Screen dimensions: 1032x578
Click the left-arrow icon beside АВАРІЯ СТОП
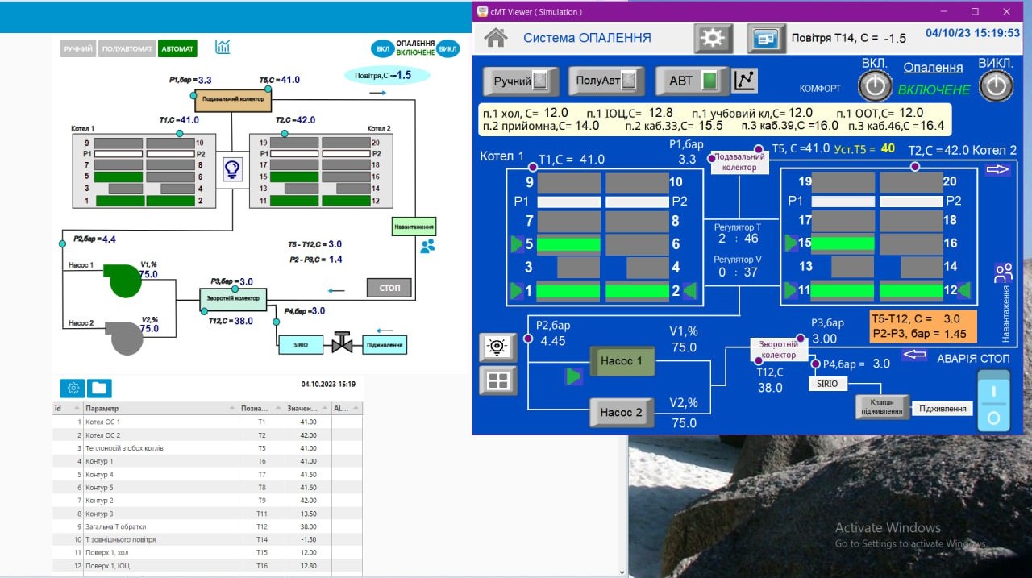[914, 355]
